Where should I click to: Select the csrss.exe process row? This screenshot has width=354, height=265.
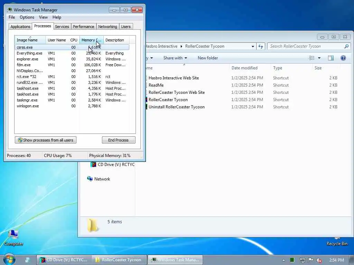tap(72, 47)
